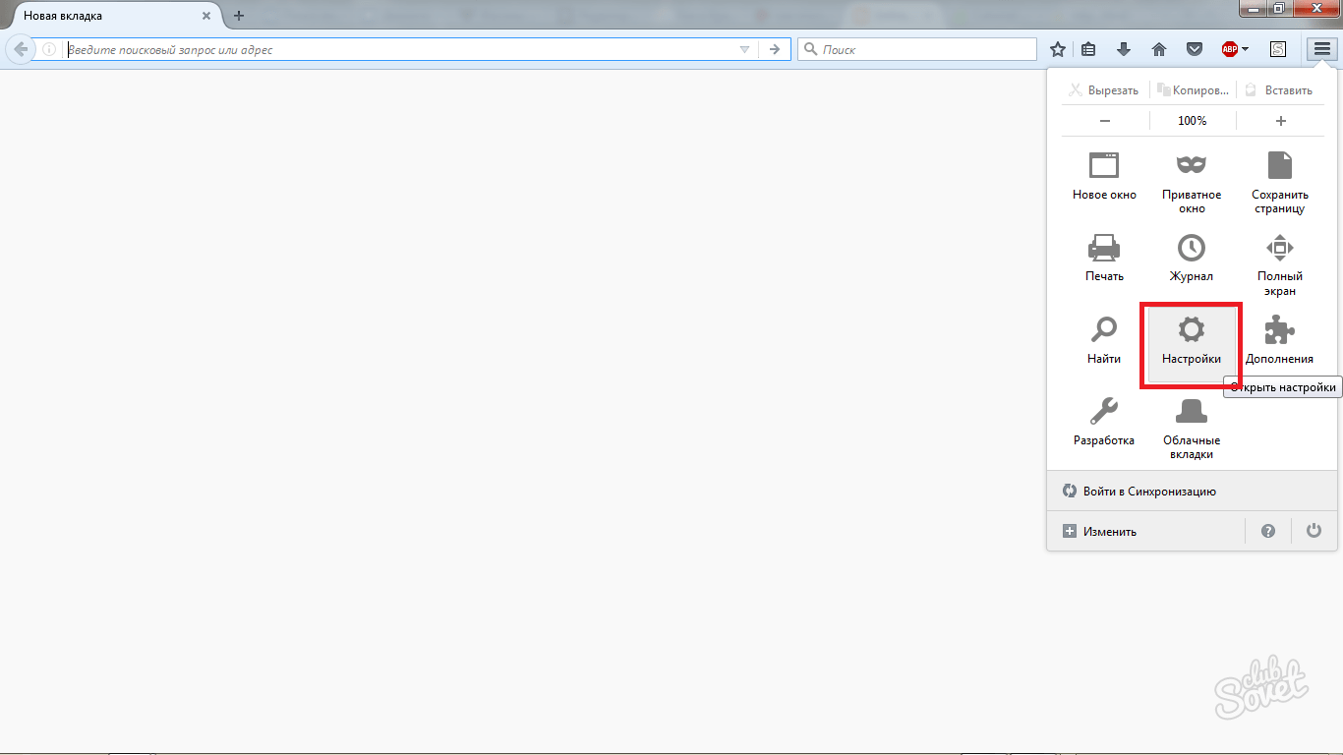Screen dimensions: 1343x755
Task: Go to the Home page icon
Action: pyautogui.click(x=1159, y=49)
